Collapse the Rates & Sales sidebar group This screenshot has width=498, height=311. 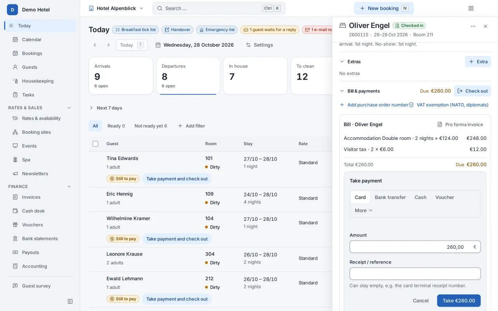[69, 108]
